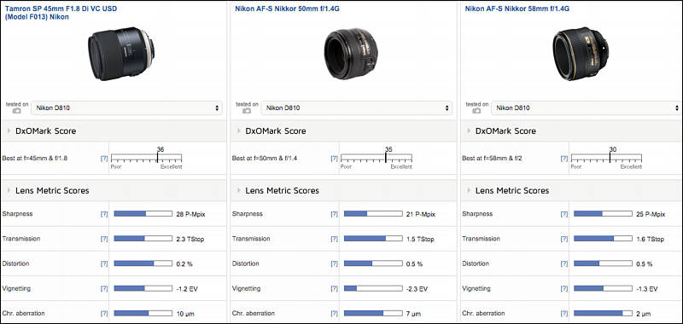This screenshot has height=324, width=683.
Task: Click the Nikkor 50mm DxOMark score scale showing 35
Action: point(377,158)
